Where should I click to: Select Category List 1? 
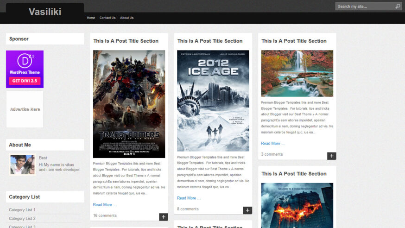pos(22,210)
